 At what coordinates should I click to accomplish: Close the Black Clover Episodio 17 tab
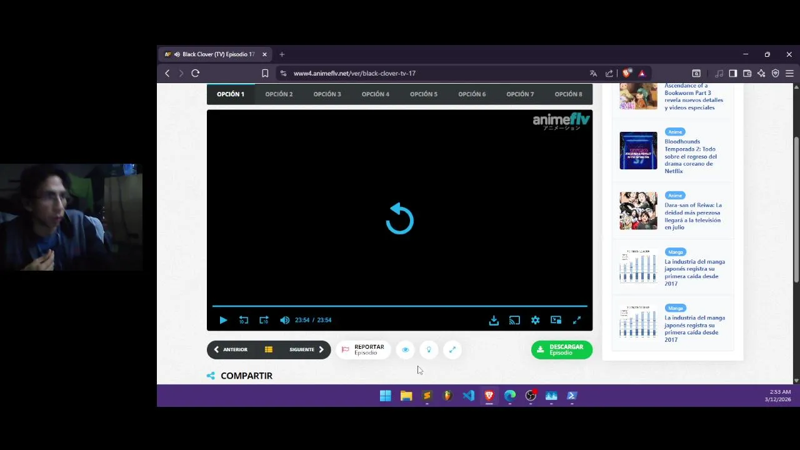click(264, 54)
